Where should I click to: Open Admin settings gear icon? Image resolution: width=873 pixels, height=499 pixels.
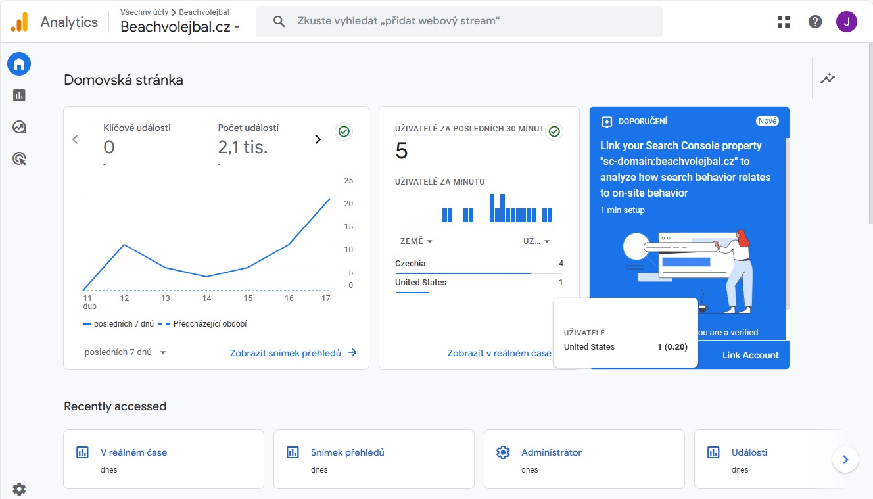click(x=19, y=489)
